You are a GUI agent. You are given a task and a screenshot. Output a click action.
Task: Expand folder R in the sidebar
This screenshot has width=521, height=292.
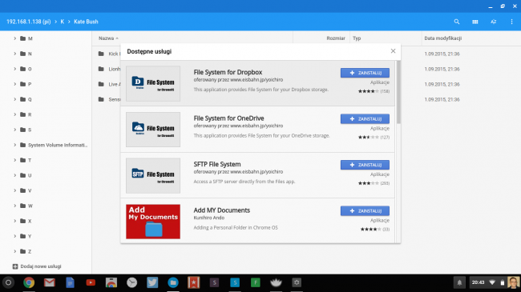[x=14, y=114]
